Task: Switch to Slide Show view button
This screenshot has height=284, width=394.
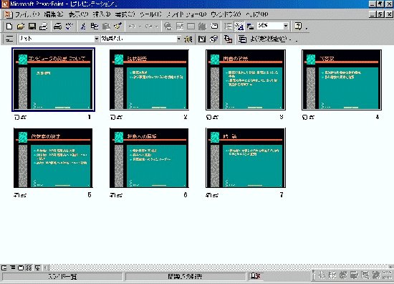Action: [38, 268]
